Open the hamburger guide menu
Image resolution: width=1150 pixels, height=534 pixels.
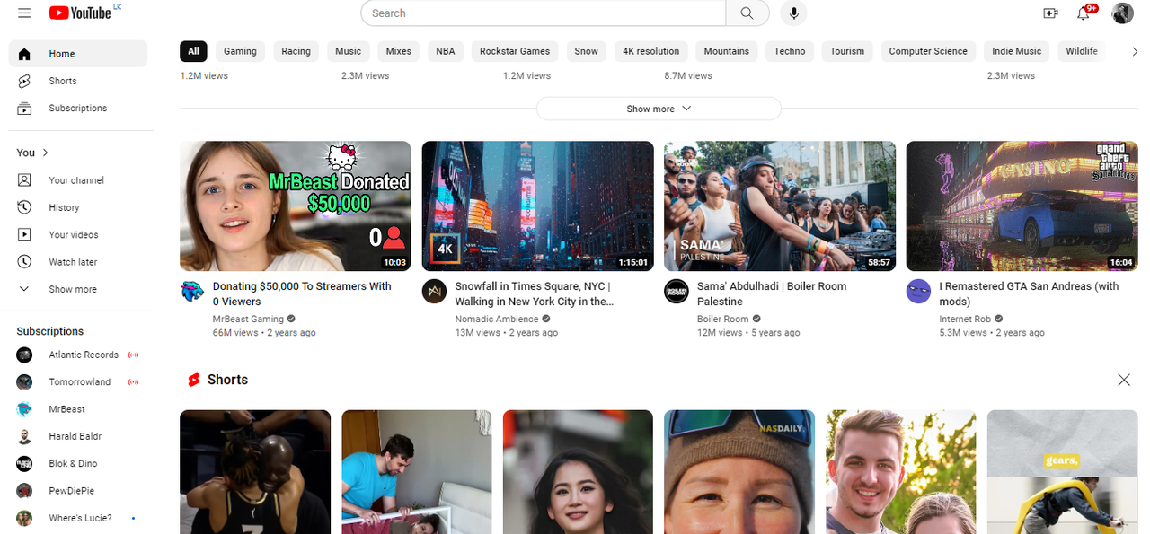pyautogui.click(x=24, y=13)
